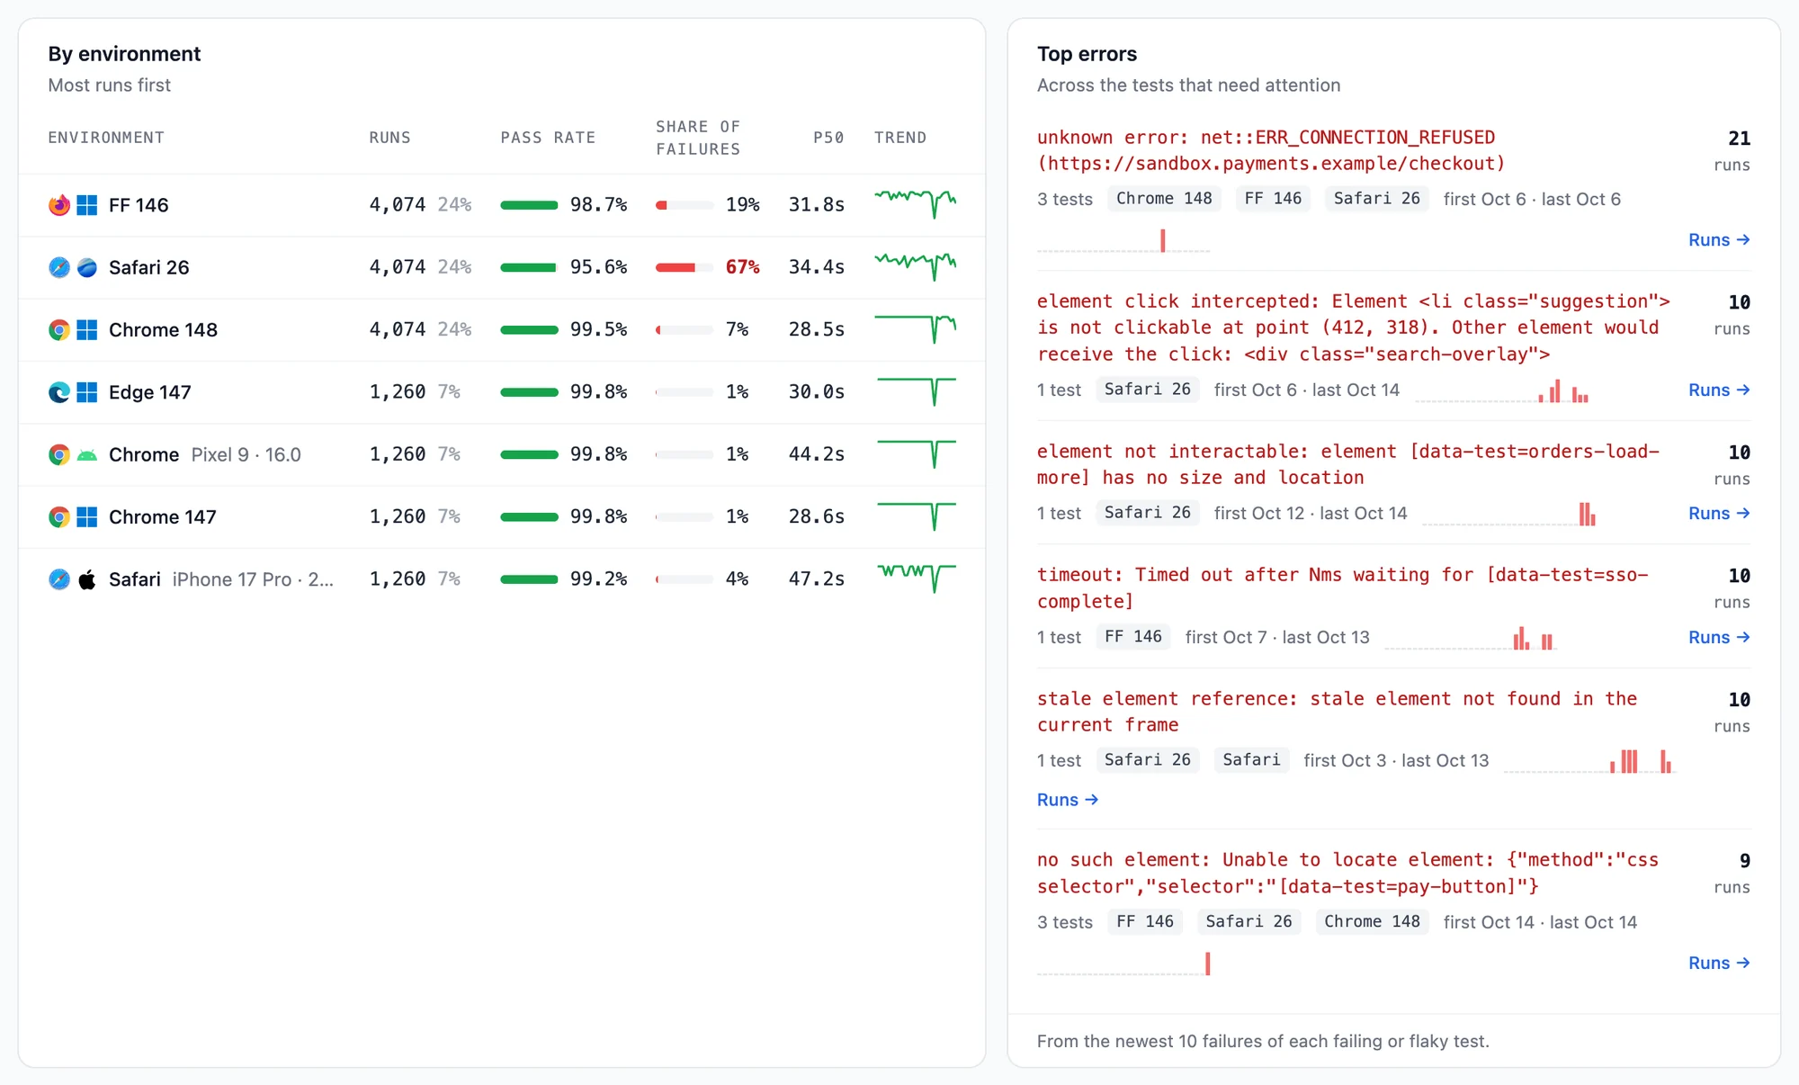
Task: Click the 98.7% pass rate value
Action: pyautogui.click(x=598, y=205)
